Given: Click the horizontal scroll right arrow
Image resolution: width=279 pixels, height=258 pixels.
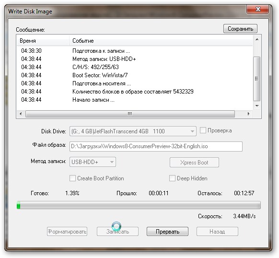Looking at the screenshot, I should pos(249,114).
